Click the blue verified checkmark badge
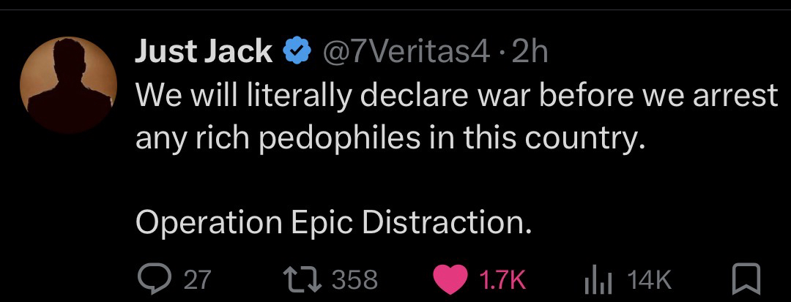Viewport: 791px width, 302px height. 294,53
